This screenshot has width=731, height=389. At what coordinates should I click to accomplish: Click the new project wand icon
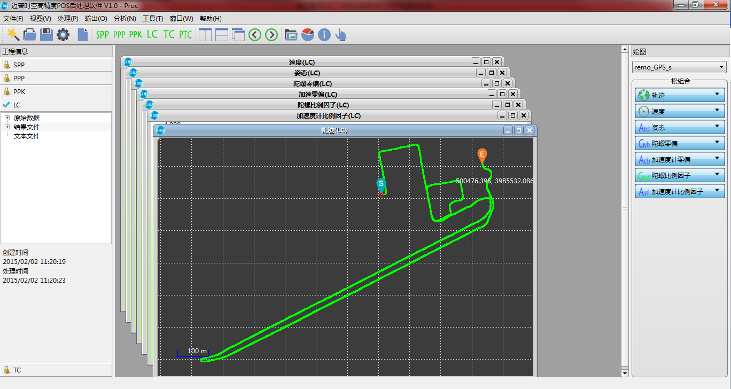coord(13,35)
